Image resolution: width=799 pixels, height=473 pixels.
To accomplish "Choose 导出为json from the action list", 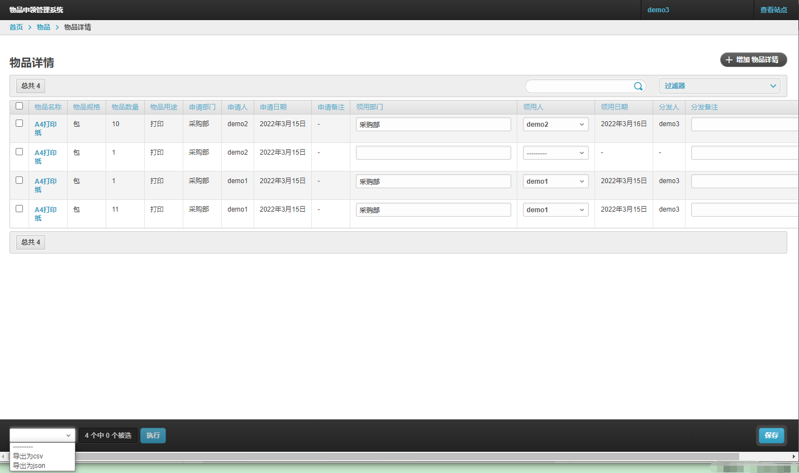I will click(42, 466).
